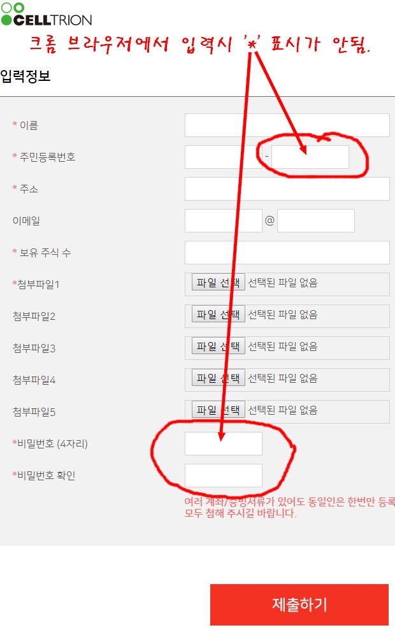Click the 이메일 domain field after @

[x=316, y=220]
